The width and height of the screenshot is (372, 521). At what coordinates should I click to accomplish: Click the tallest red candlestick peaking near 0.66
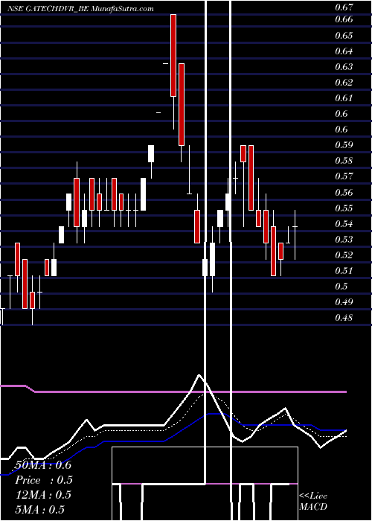point(173,56)
